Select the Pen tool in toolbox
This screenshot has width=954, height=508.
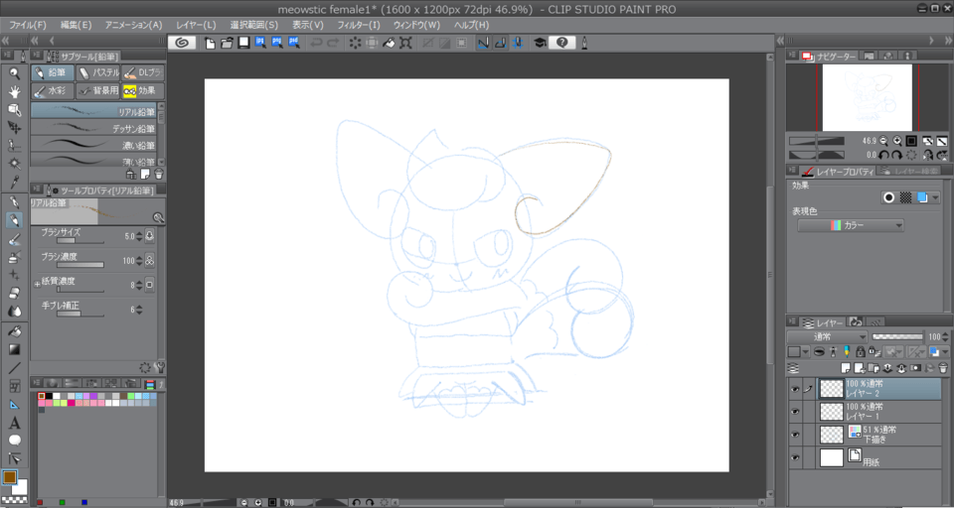coord(15,201)
